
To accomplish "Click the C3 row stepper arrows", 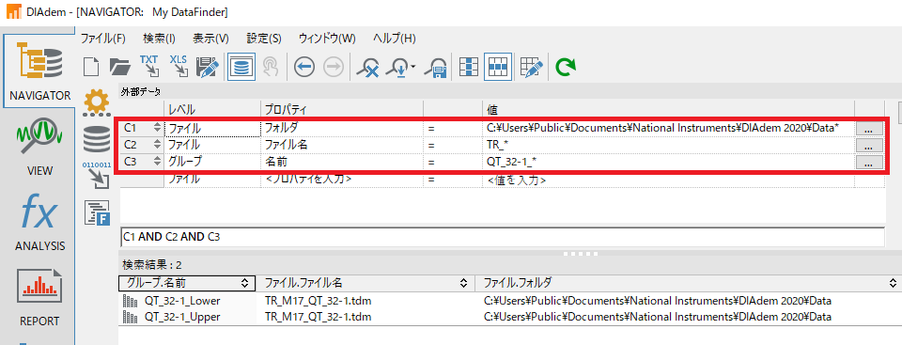I will tap(157, 163).
